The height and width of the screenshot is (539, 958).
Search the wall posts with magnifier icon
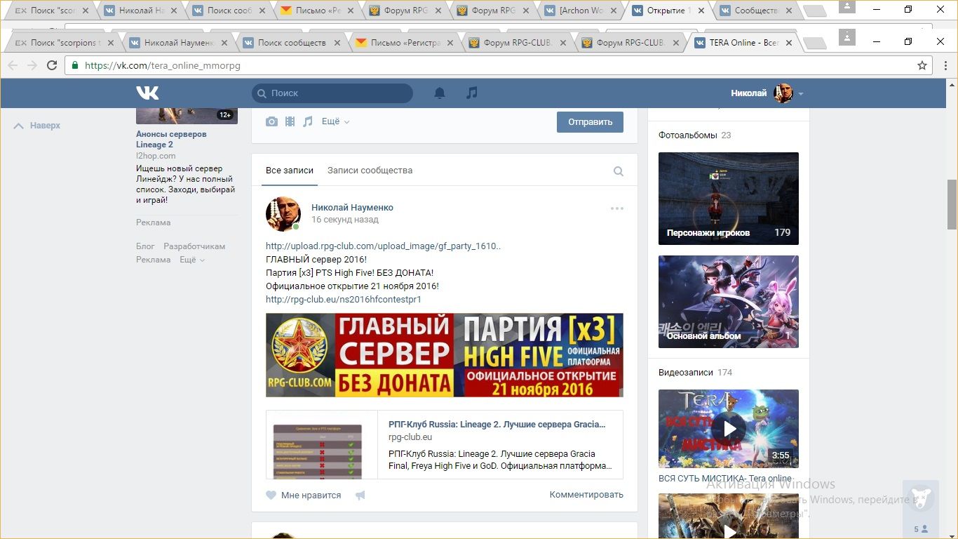619,171
